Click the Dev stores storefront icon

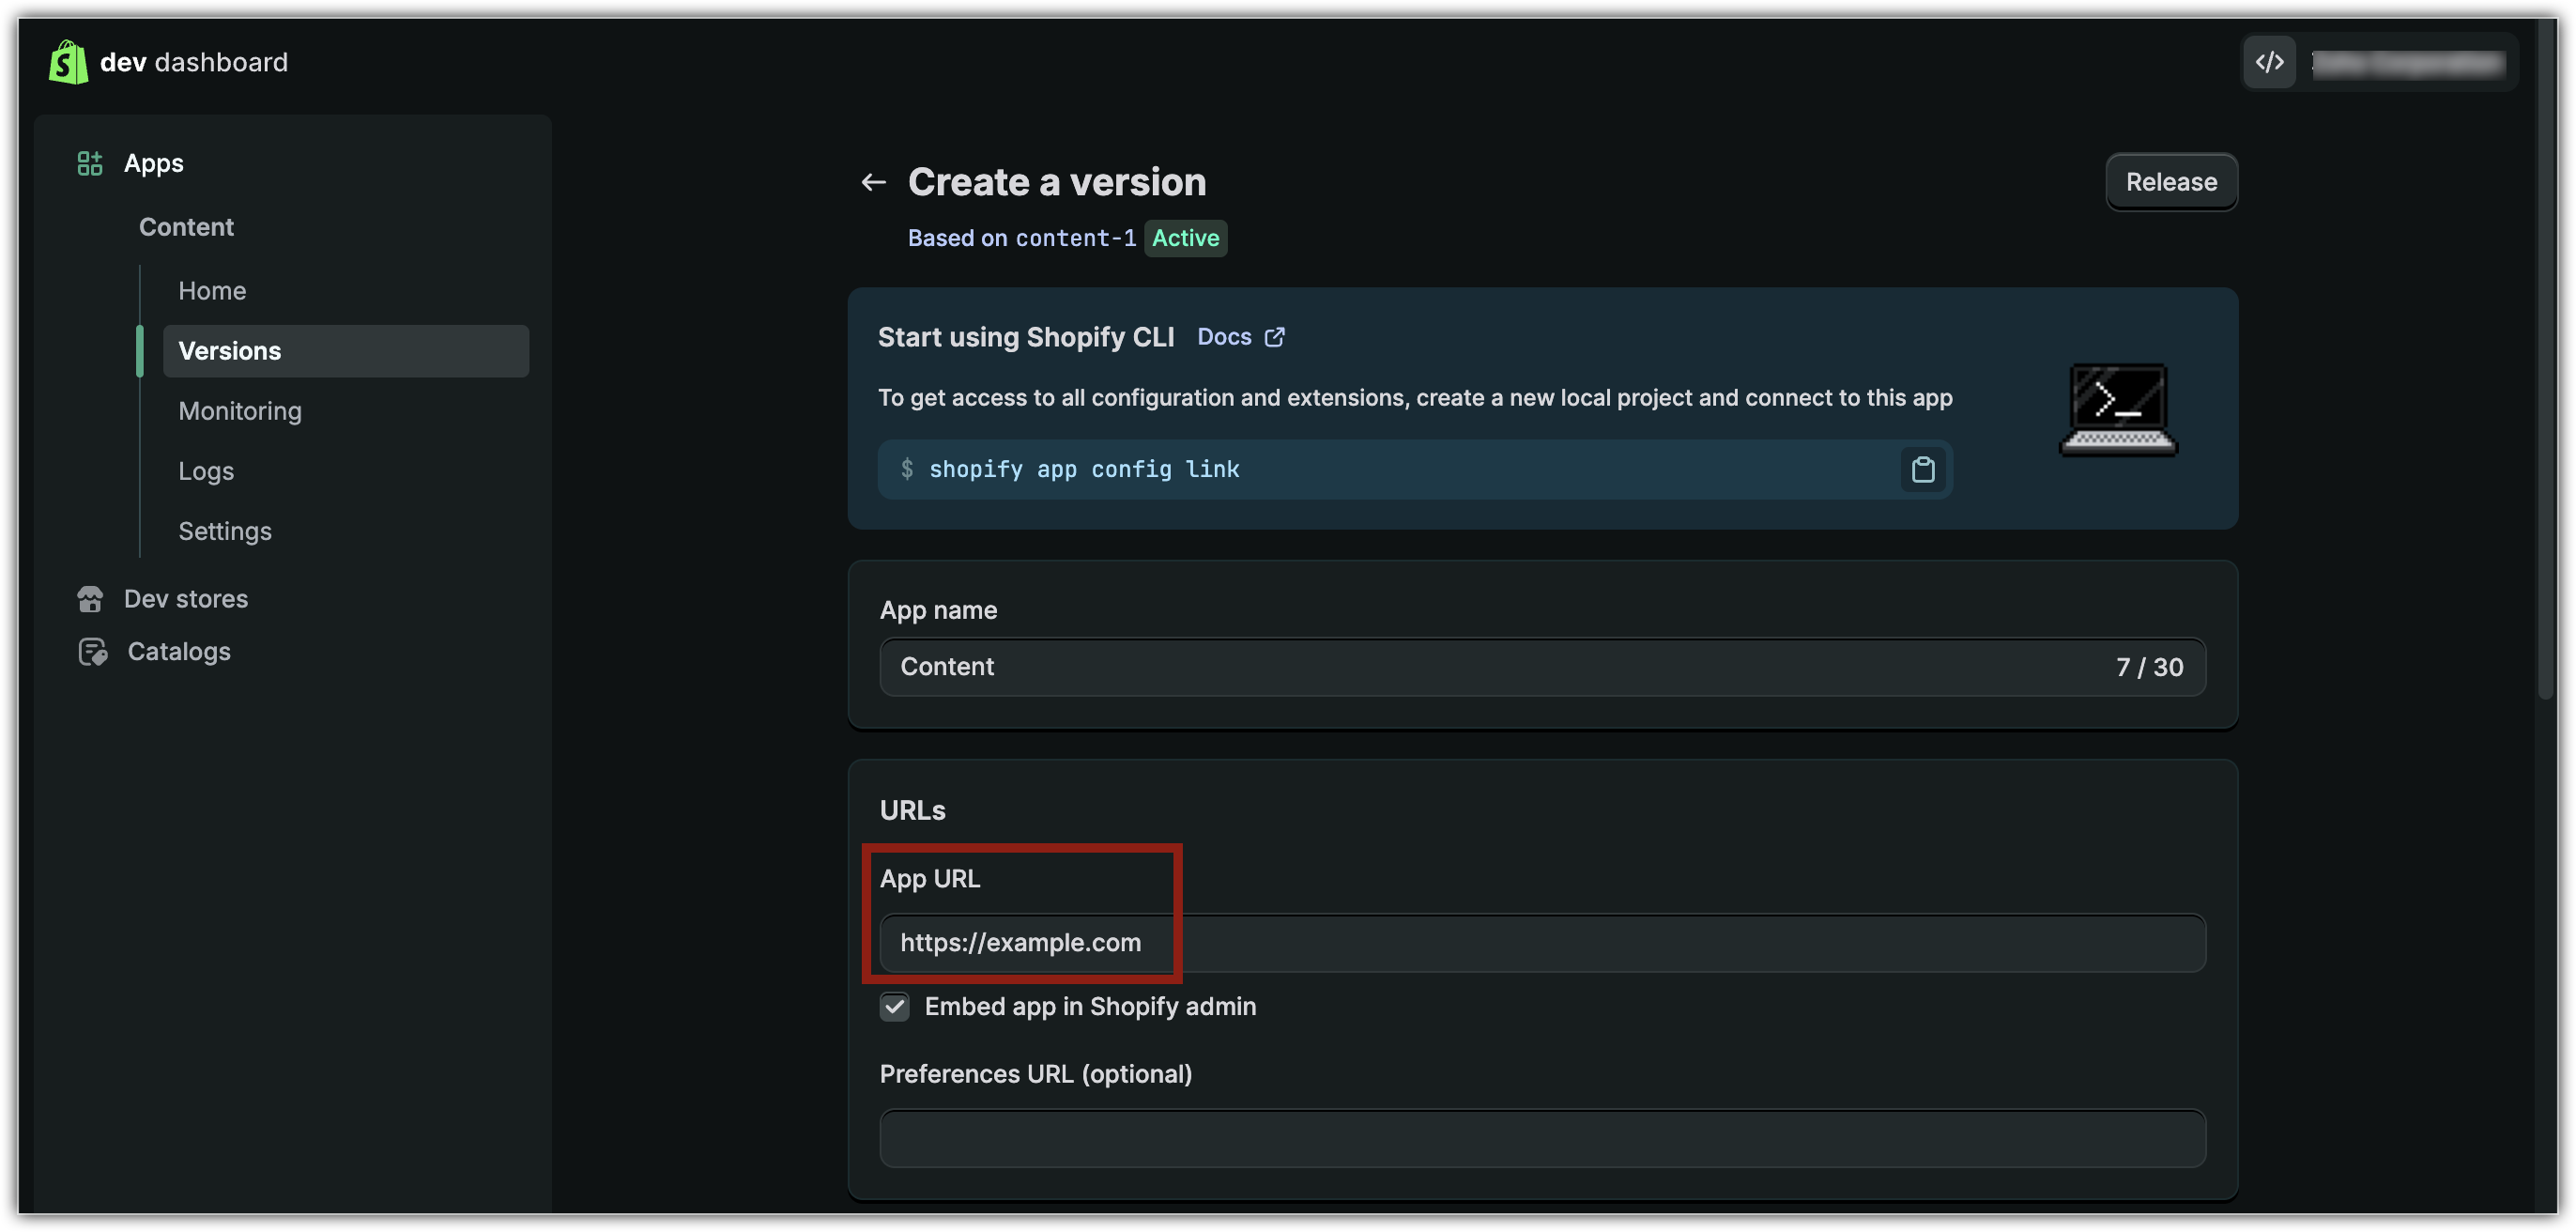click(90, 599)
